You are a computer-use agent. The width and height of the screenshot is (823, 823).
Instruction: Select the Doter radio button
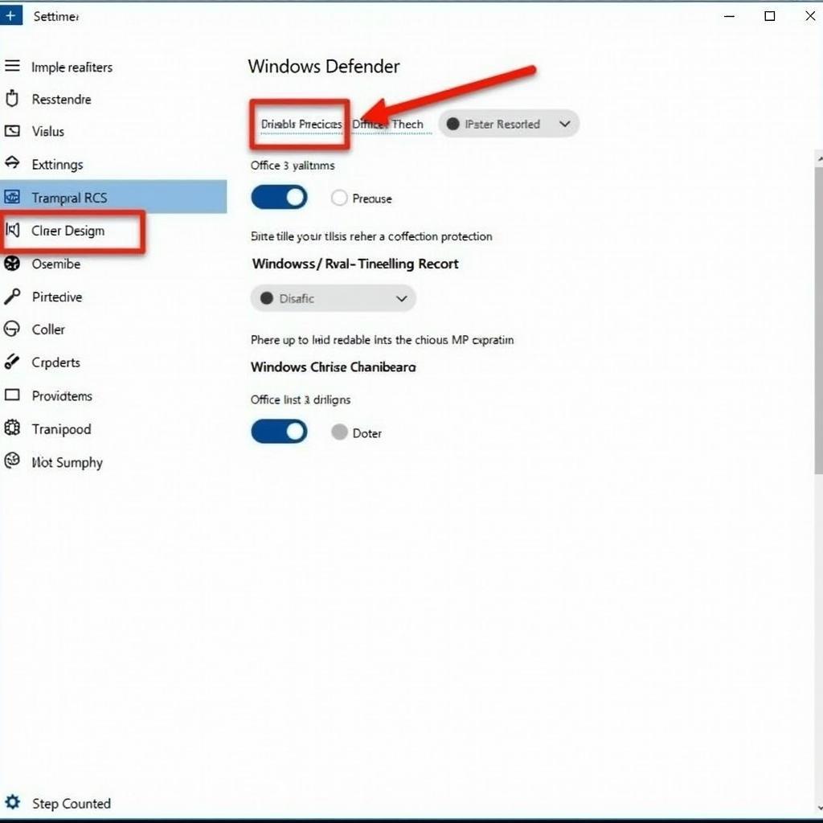pyautogui.click(x=339, y=432)
